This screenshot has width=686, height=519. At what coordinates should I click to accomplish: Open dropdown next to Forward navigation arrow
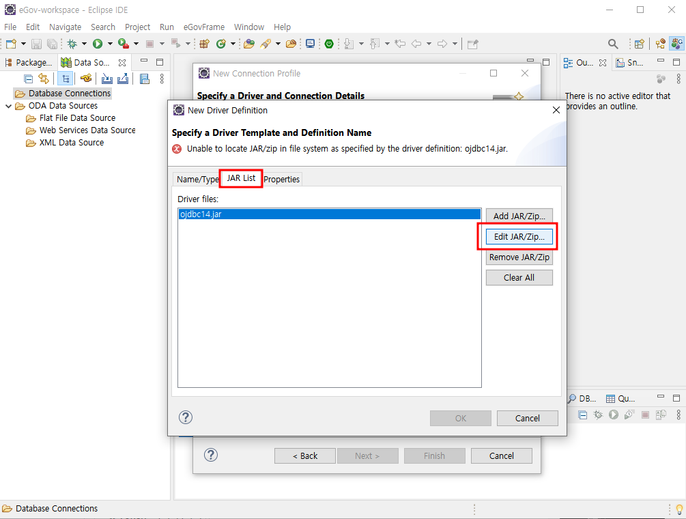tap(455, 44)
